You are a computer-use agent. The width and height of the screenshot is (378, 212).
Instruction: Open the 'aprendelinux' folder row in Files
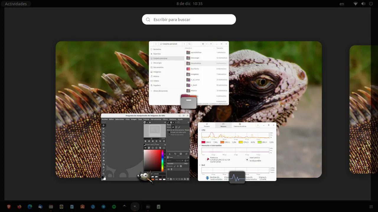coord(207,52)
